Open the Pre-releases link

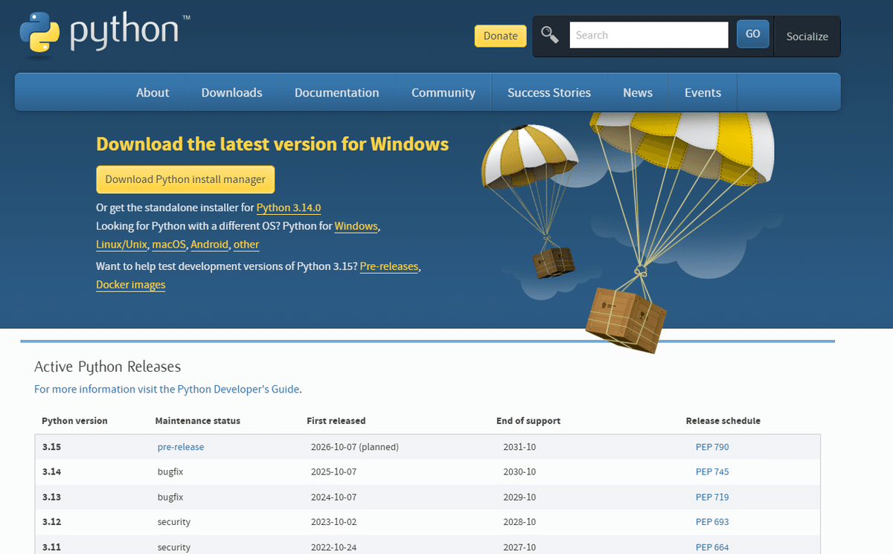[x=388, y=266]
